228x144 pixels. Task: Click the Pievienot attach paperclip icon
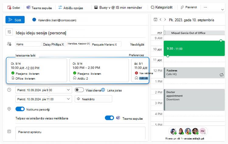pyautogui.click(x=182, y=7)
